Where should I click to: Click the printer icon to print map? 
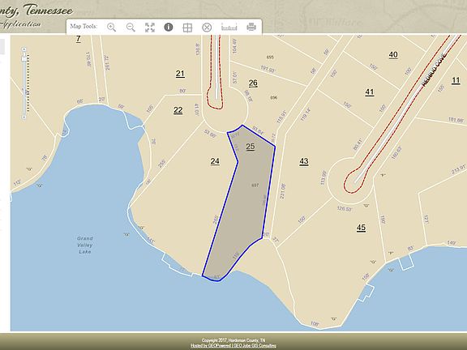click(251, 27)
